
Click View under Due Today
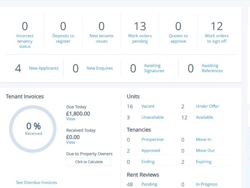(71, 119)
